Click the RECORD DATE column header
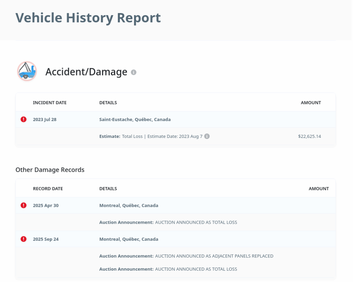This screenshot has width=353, height=282. [48, 189]
